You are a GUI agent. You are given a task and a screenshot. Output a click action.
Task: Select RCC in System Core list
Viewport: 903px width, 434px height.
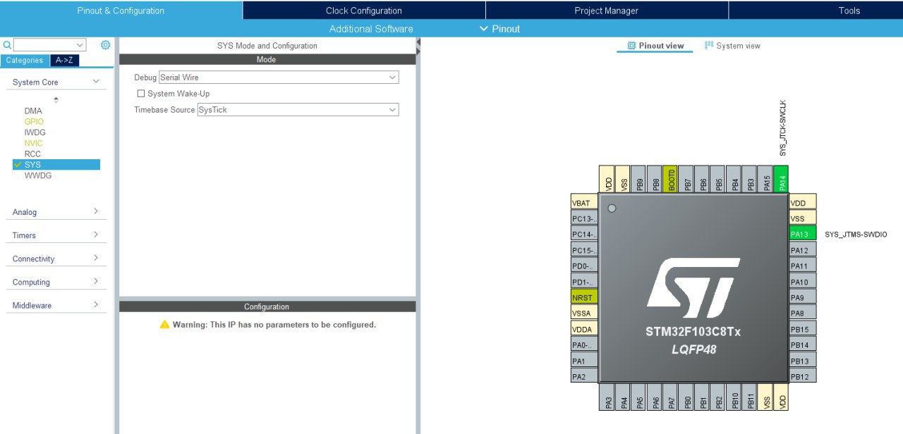click(x=32, y=154)
